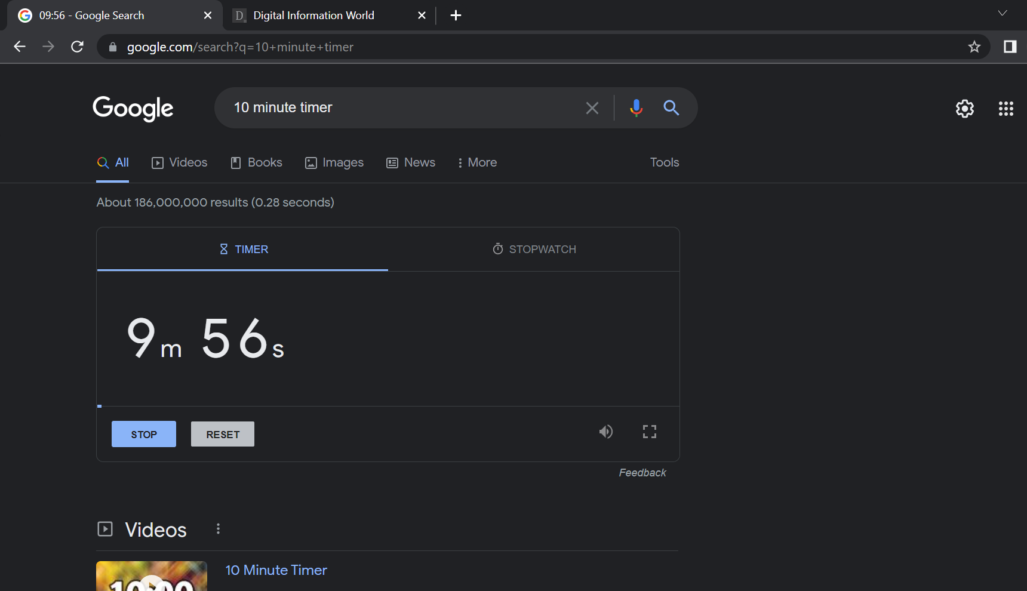Reset the timer

click(x=223, y=434)
